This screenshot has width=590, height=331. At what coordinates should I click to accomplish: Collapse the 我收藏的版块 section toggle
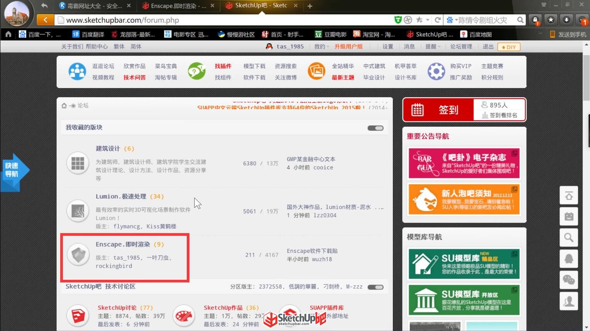[375, 128]
